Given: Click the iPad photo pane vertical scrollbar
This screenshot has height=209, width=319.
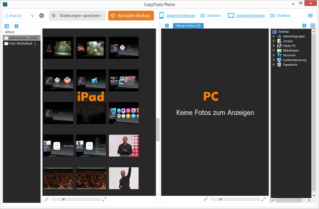Looking at the screenshot, I should click(x=158, y=130).
